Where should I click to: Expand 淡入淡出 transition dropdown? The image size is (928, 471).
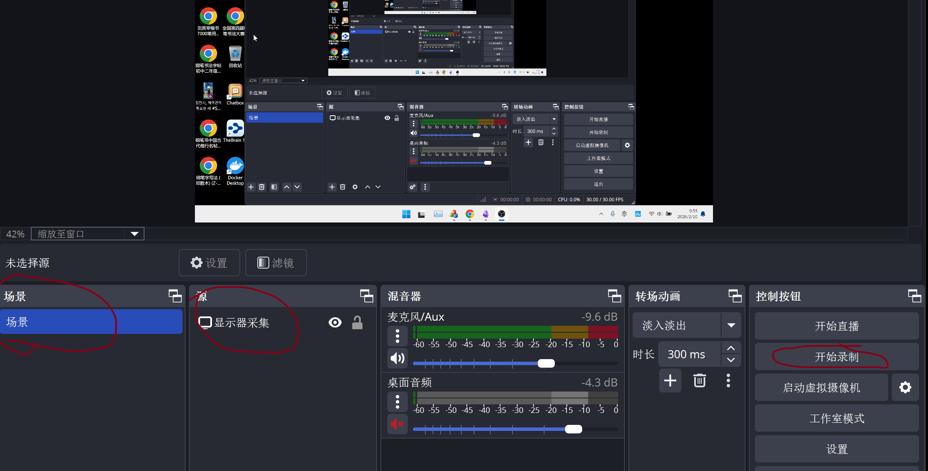[731, 325]
